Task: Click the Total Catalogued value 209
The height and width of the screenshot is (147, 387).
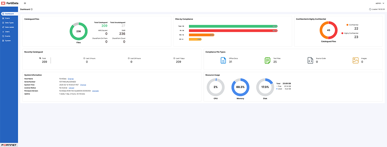Action: coord(104,25)
